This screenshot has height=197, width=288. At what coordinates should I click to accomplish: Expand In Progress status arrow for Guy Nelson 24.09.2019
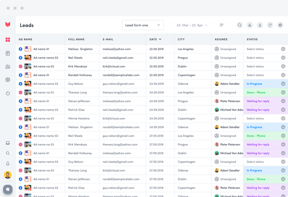click(283, 84)
